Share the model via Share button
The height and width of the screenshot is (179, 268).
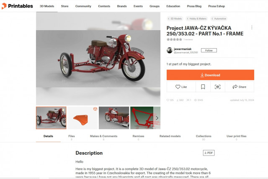[x=240, y=87]
